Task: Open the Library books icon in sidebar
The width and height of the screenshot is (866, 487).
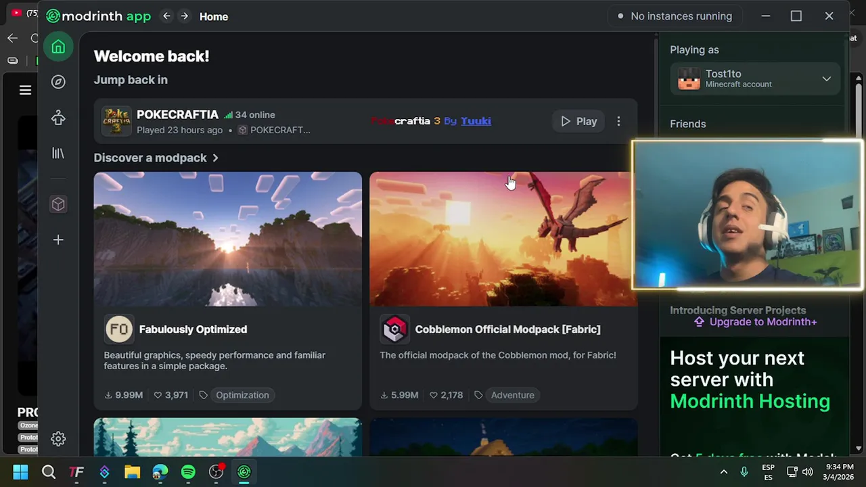Action: click(x=58, y=154)
